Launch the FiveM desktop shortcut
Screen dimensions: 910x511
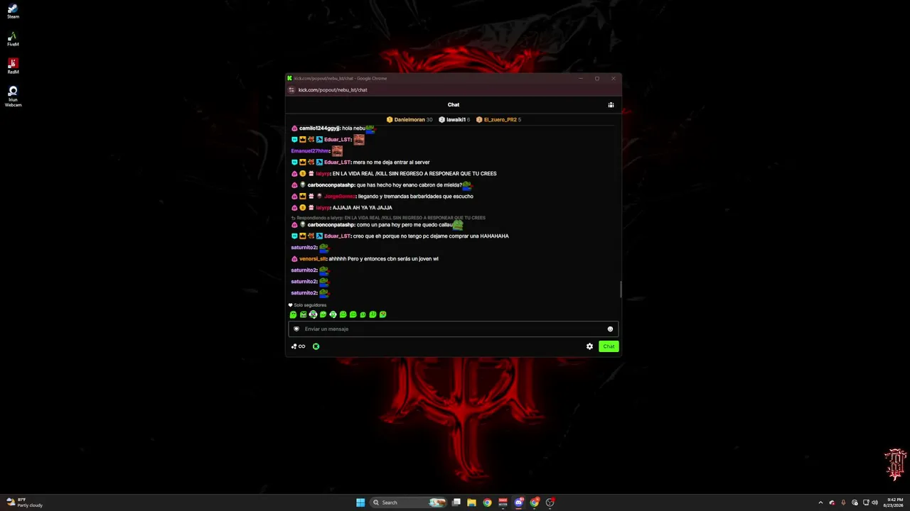click(x=13, y=39)
